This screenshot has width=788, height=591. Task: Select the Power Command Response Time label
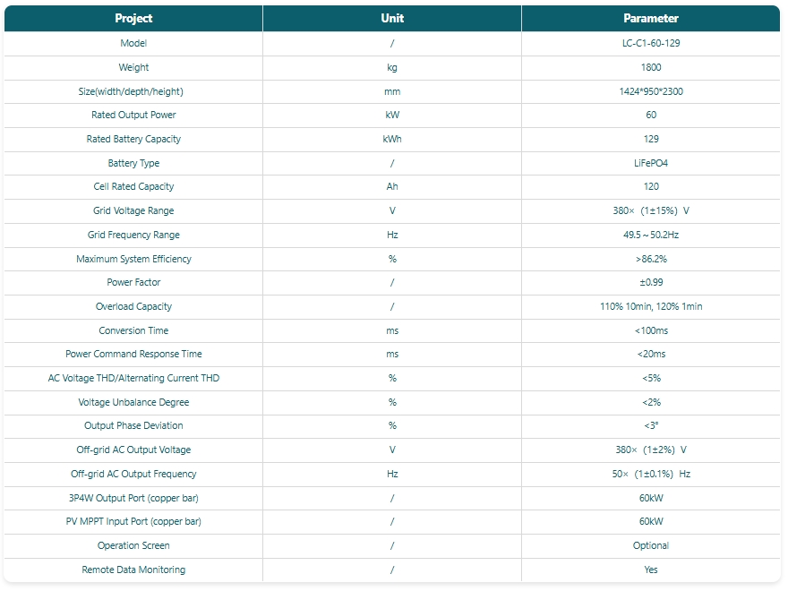(133, 354)
